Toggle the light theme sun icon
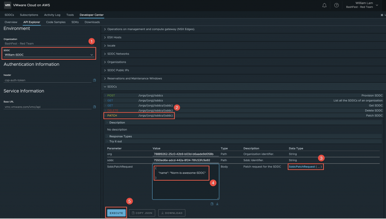Viewport: 386px width, 219px height. click(381, 15)
